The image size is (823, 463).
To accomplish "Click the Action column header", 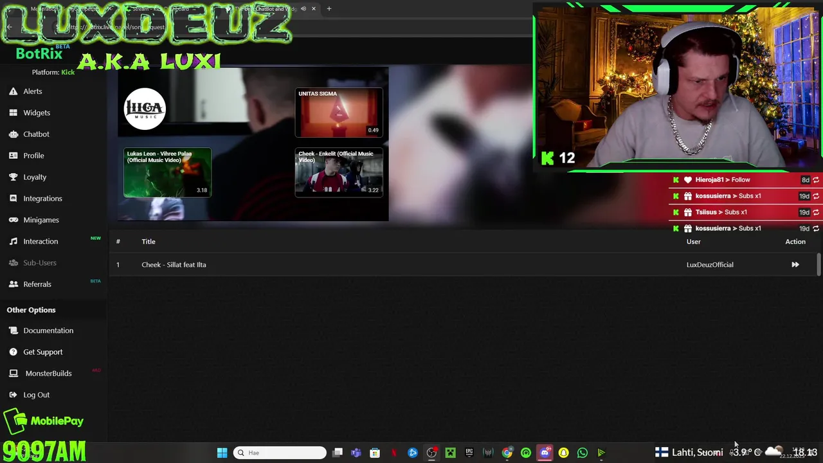I will [795, 241].
